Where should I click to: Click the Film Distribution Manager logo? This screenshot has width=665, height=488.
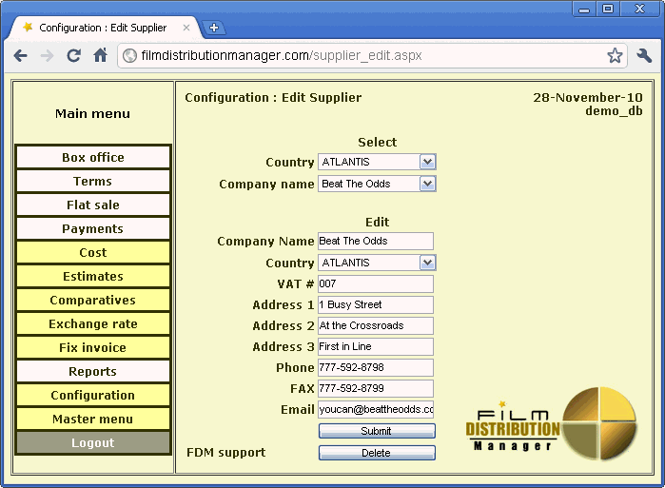pos(551,426)
